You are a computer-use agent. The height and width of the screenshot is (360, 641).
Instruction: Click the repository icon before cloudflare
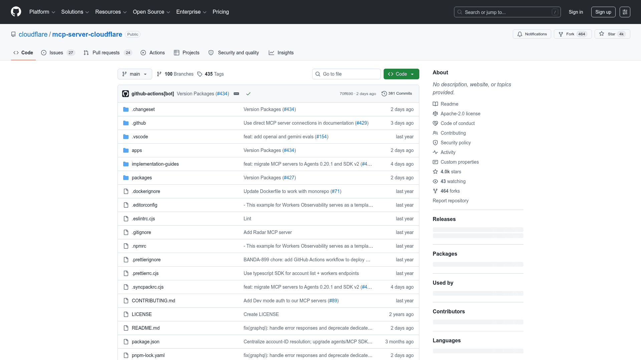(13, 34)
